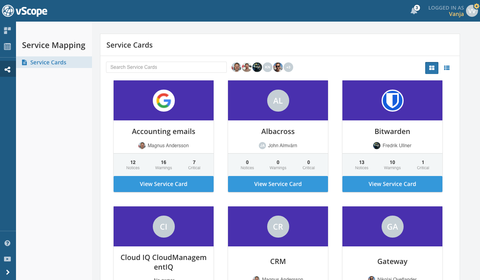
Task: Expand the left sidebar with arrow
Action: [7, 272]
